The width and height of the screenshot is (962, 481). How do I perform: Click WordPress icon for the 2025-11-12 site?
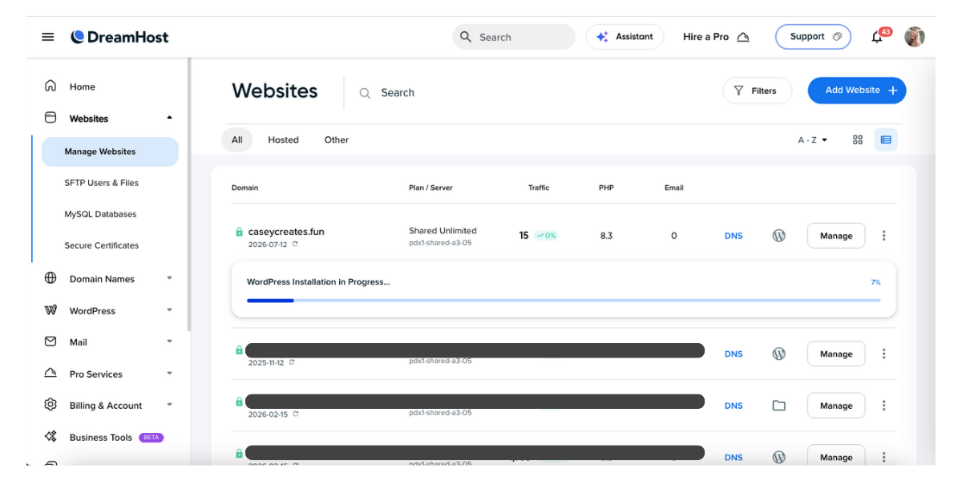pos(778,354)
